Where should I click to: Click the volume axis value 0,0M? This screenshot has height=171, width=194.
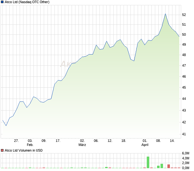[186, 168]
